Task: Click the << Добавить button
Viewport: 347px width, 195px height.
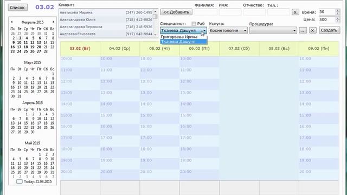Action: [x=176, y=12]
